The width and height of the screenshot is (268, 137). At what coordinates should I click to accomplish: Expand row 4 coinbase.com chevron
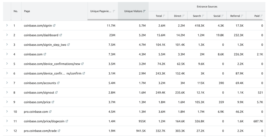coord(7,54)
